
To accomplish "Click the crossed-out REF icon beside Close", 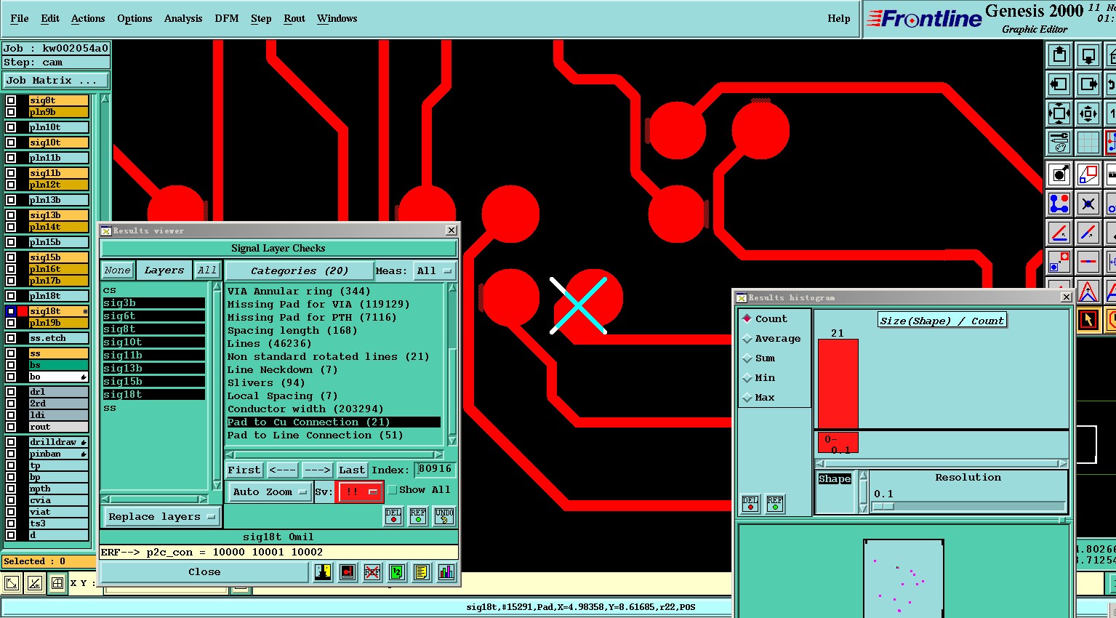I will 372,572.
